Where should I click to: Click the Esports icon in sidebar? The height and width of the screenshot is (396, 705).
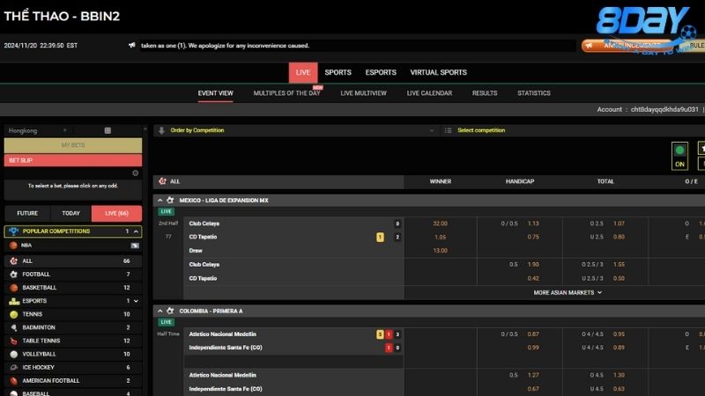point(14,301)
